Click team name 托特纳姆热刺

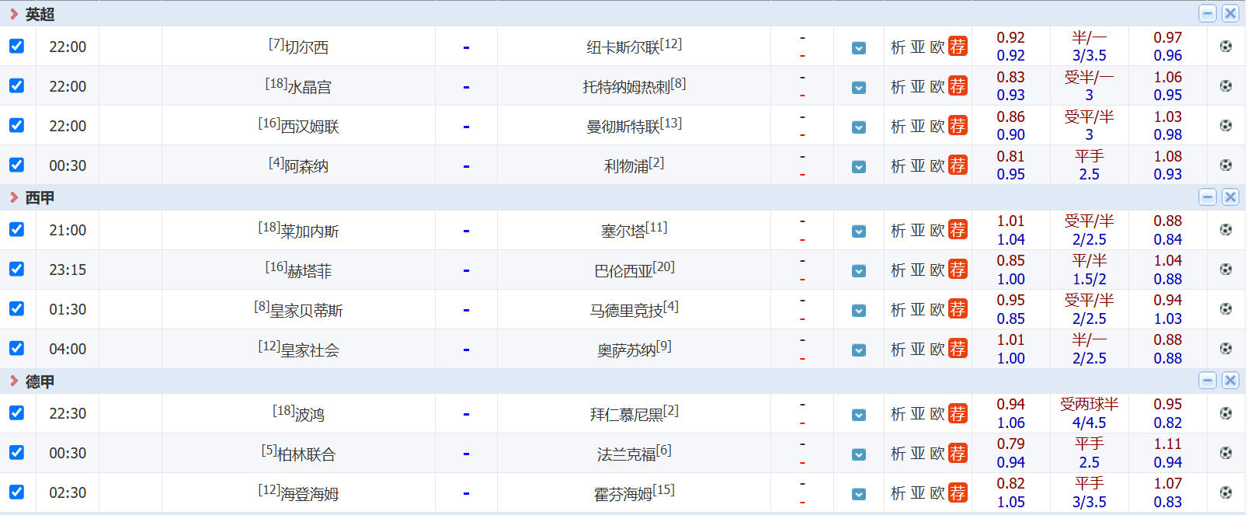[627, 88]
